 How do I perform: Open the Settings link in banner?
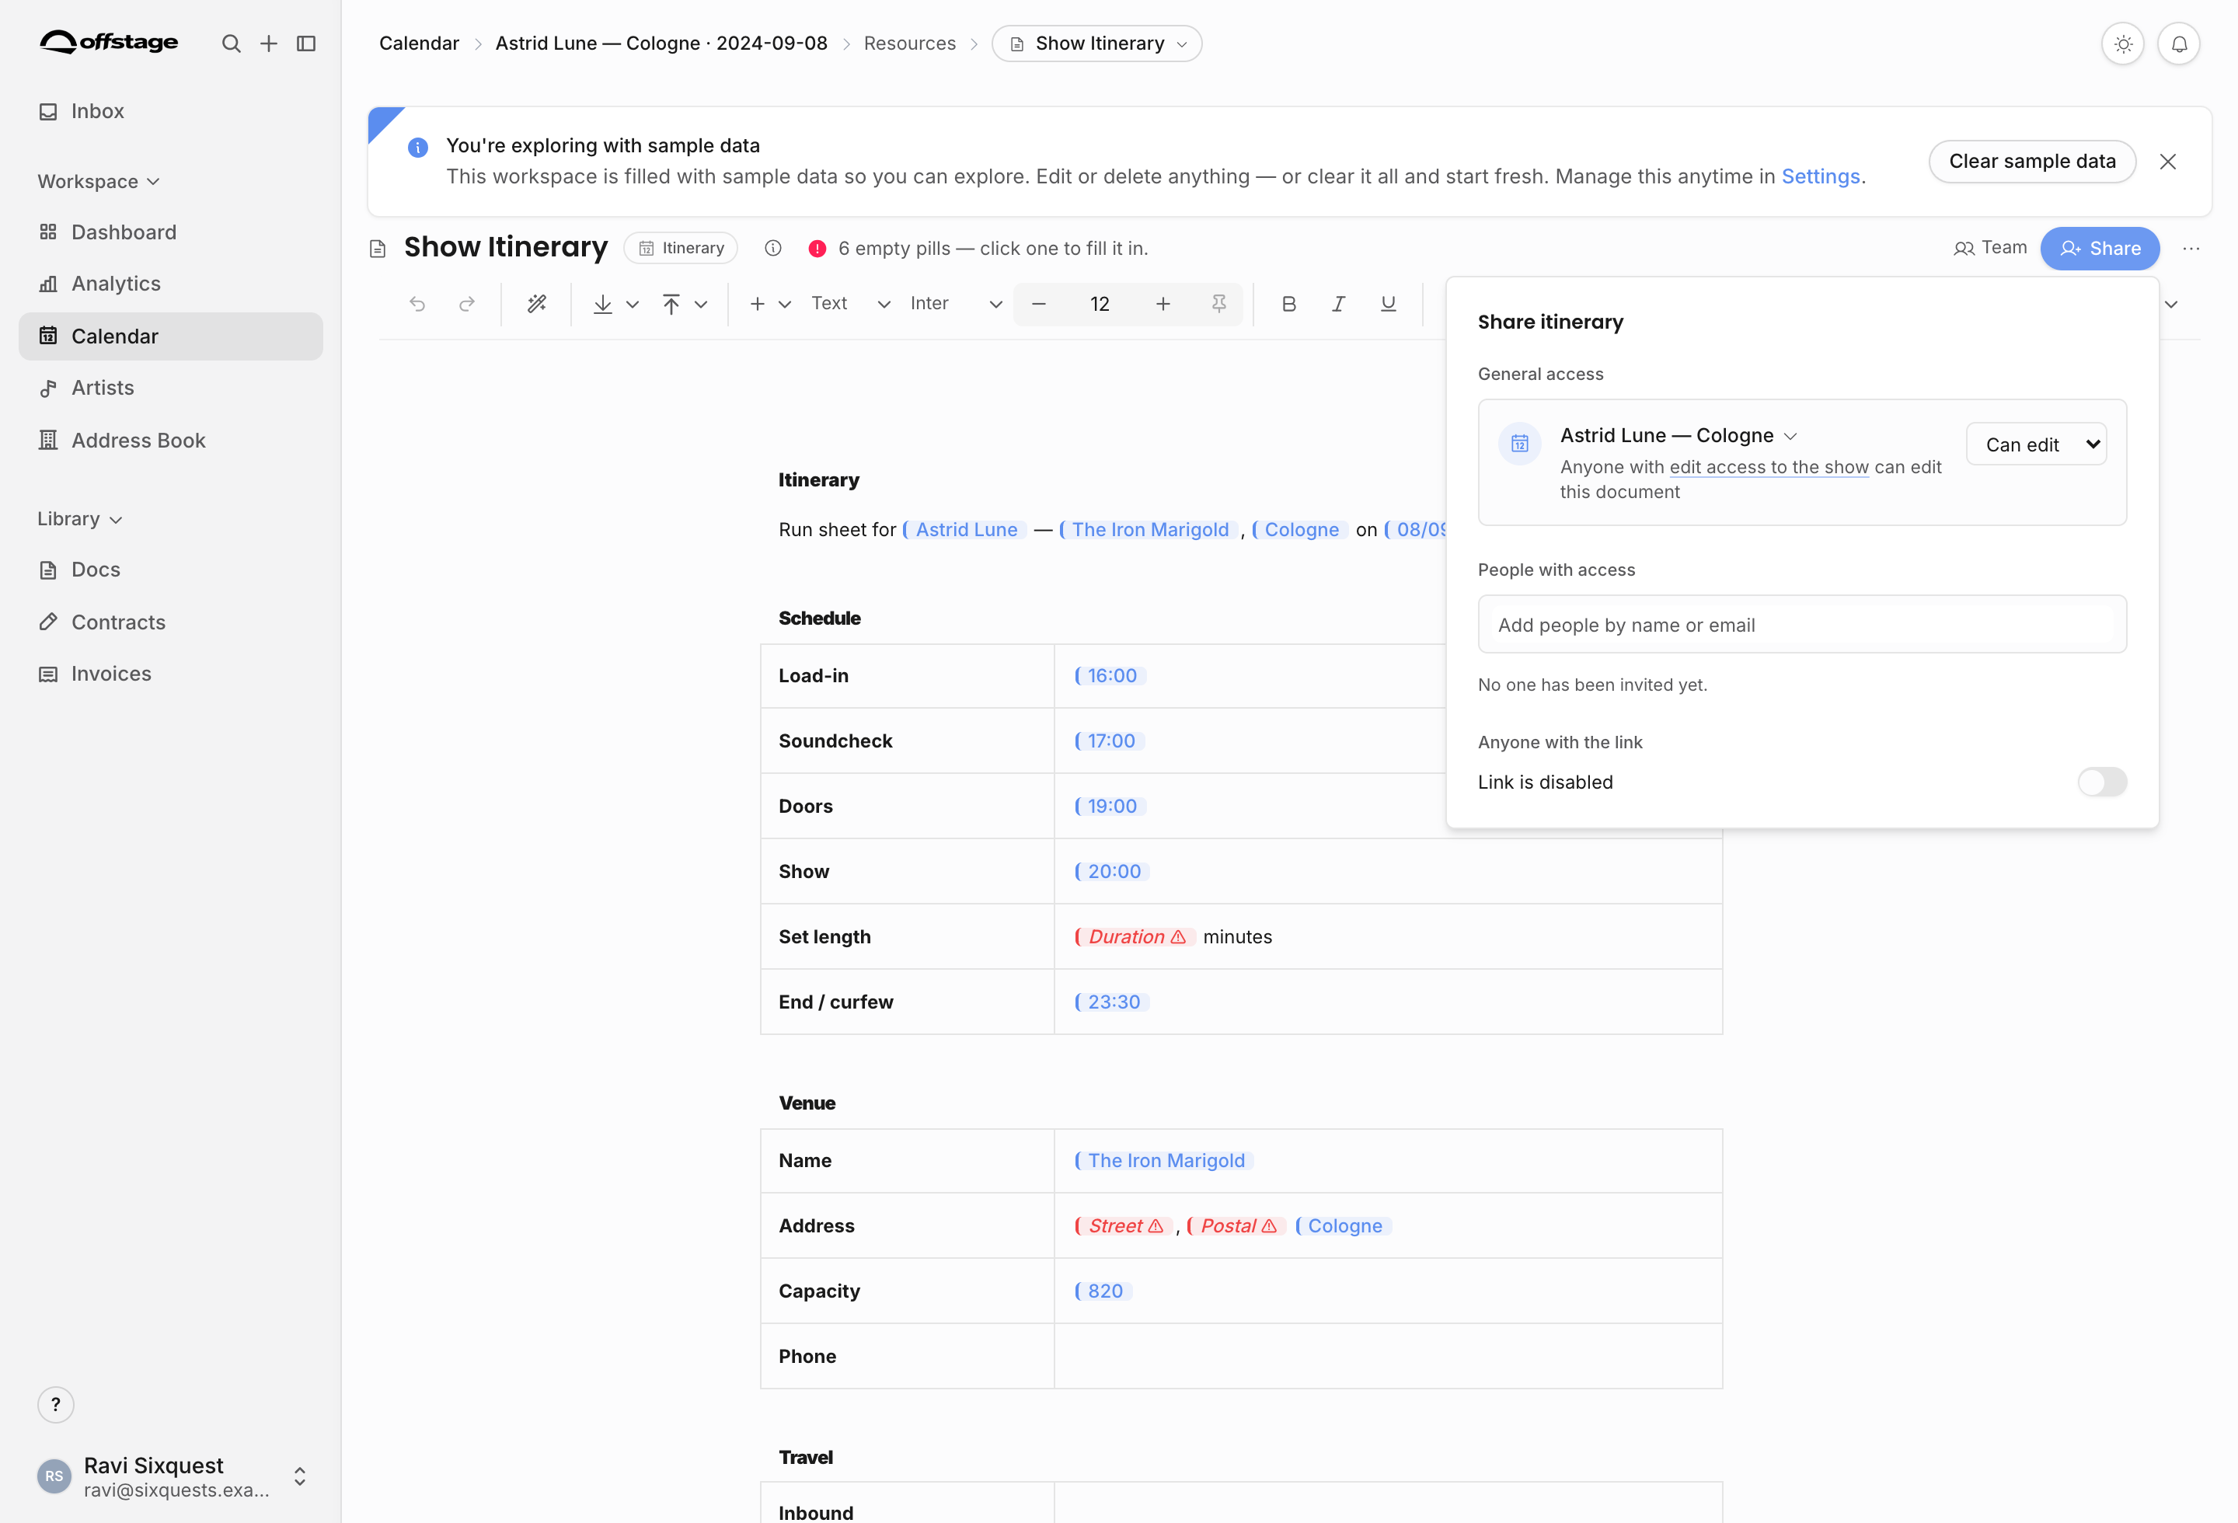pyautogui.click(x=1820, y=176)
